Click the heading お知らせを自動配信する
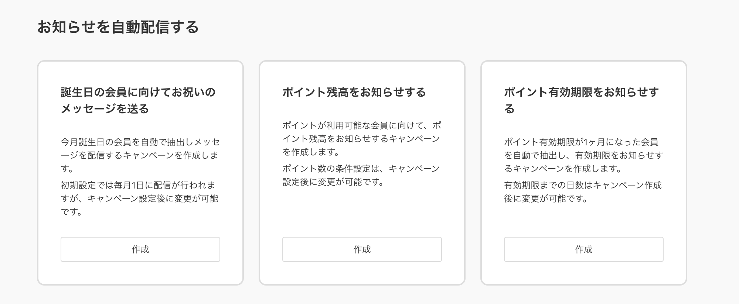The width and height of the screenshot is (739, 304). click(x=118, y=26)
